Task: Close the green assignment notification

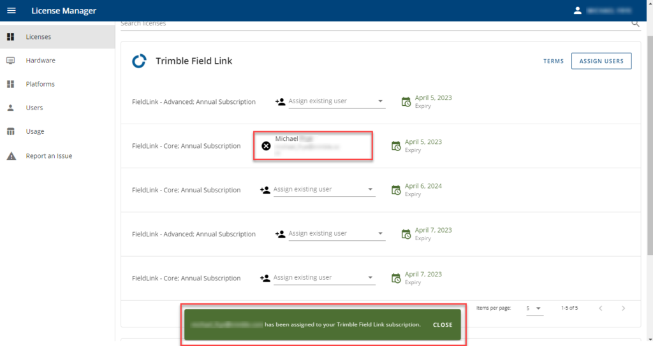Action: coord(443,325)
